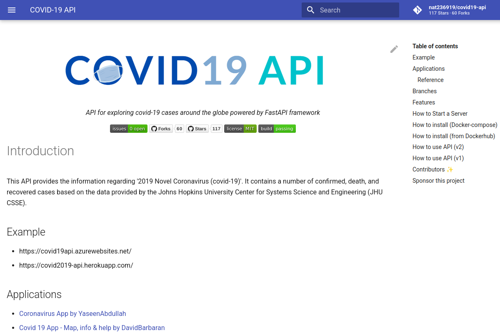Jump to Applications in table of contents
This screenshot has width=500, height=333.
pyautogui.click(x=429, y=69)
